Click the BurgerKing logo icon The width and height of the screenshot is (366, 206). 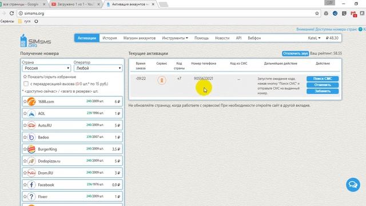(31, 149)
